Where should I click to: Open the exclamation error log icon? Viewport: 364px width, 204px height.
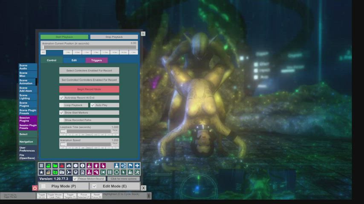82,166
